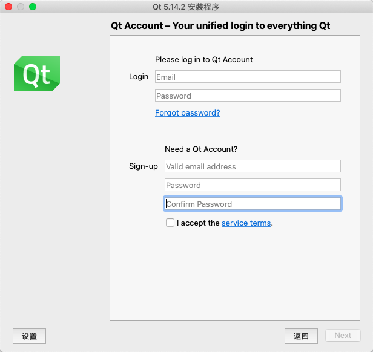Click the Qt 5.14.2 安装程序 title bar

tap(186, 7)
